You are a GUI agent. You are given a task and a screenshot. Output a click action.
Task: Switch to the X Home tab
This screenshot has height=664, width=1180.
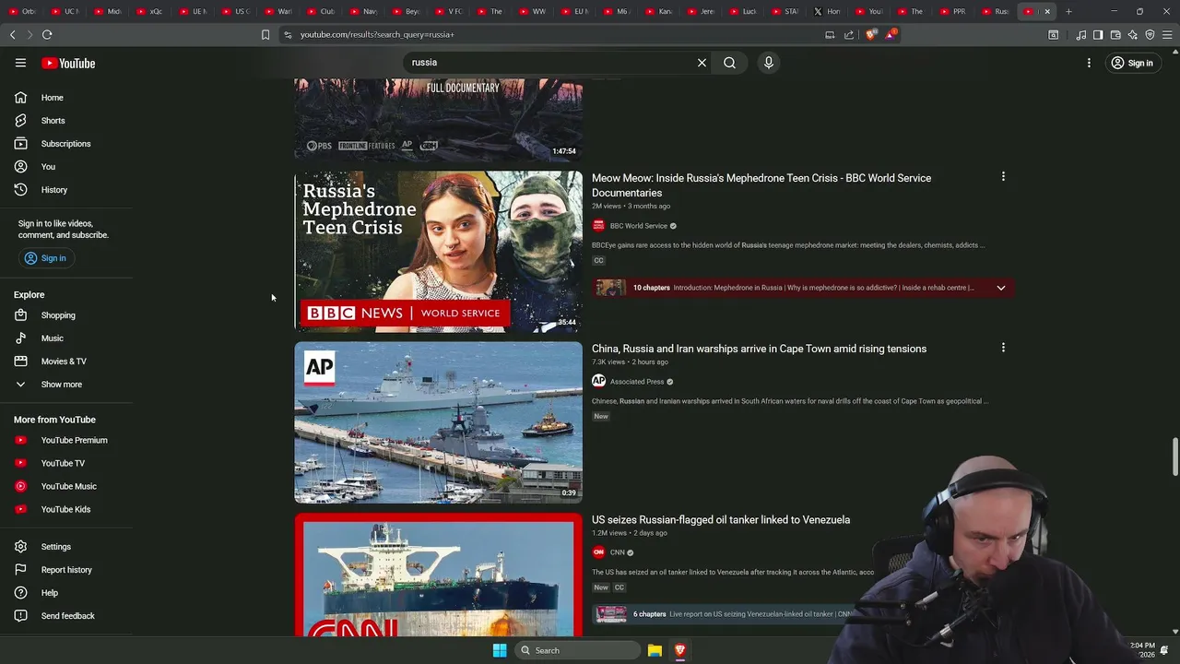coord(825,11)
